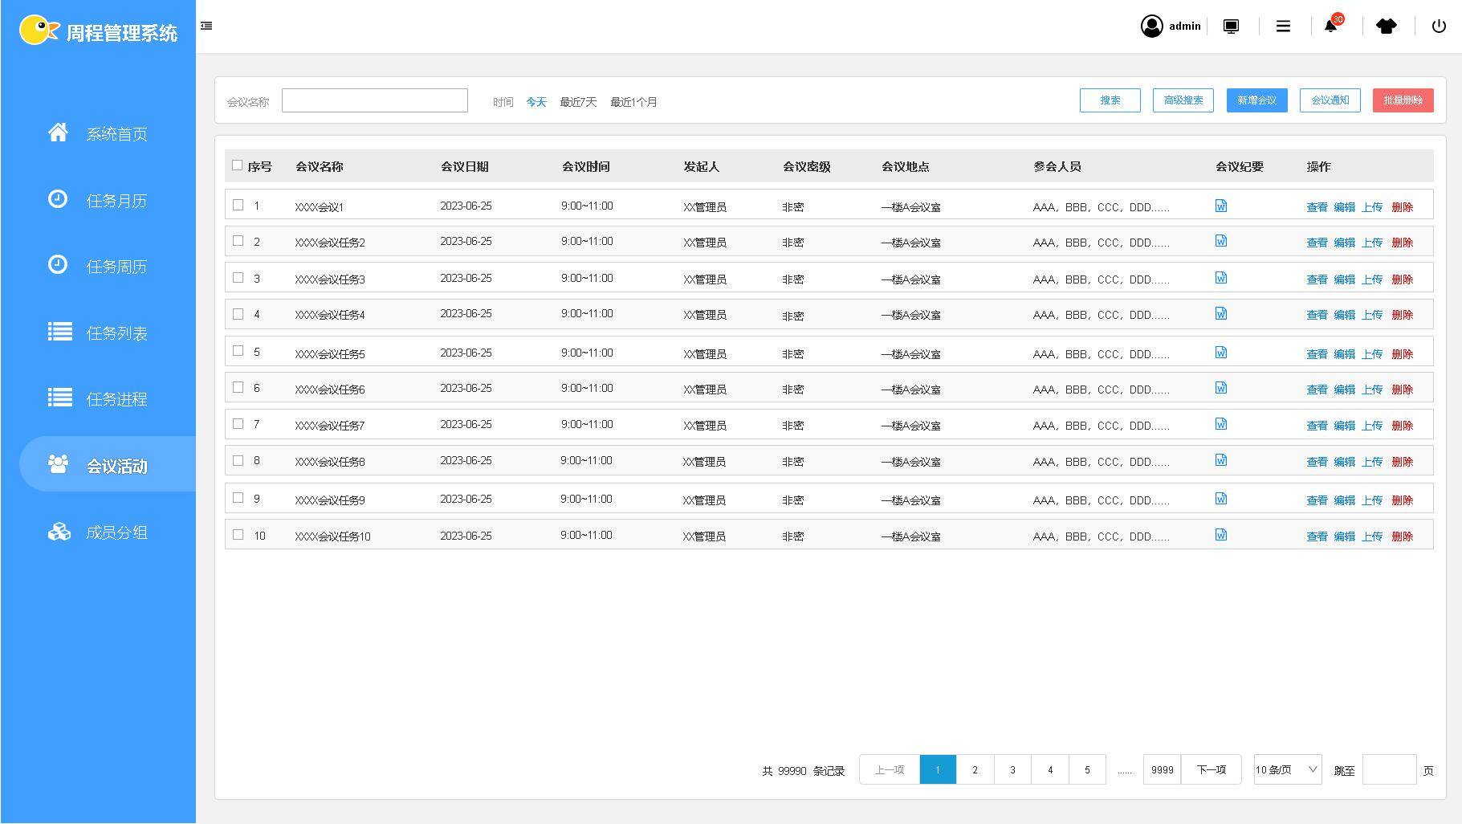Image resolution: width=1462 pixels, height=824 pixels.
Task: Click the 新增会议 button
Action: click(x=1256, y=100)
